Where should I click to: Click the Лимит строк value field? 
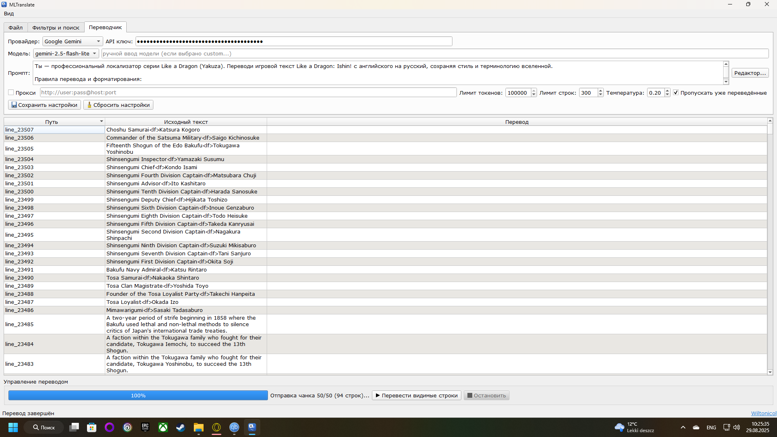(x=588, y=93)
